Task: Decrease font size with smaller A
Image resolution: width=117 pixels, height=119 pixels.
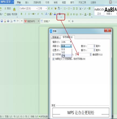Action: point(52,9)
